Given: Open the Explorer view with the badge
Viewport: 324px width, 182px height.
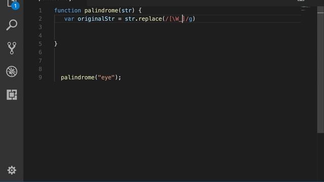Looking at the screenshot, I should coord(12,4).
